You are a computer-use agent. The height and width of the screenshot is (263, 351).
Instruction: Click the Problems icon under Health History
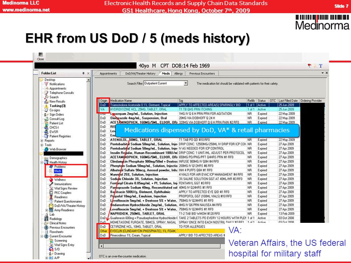click(x=51, y=167)
